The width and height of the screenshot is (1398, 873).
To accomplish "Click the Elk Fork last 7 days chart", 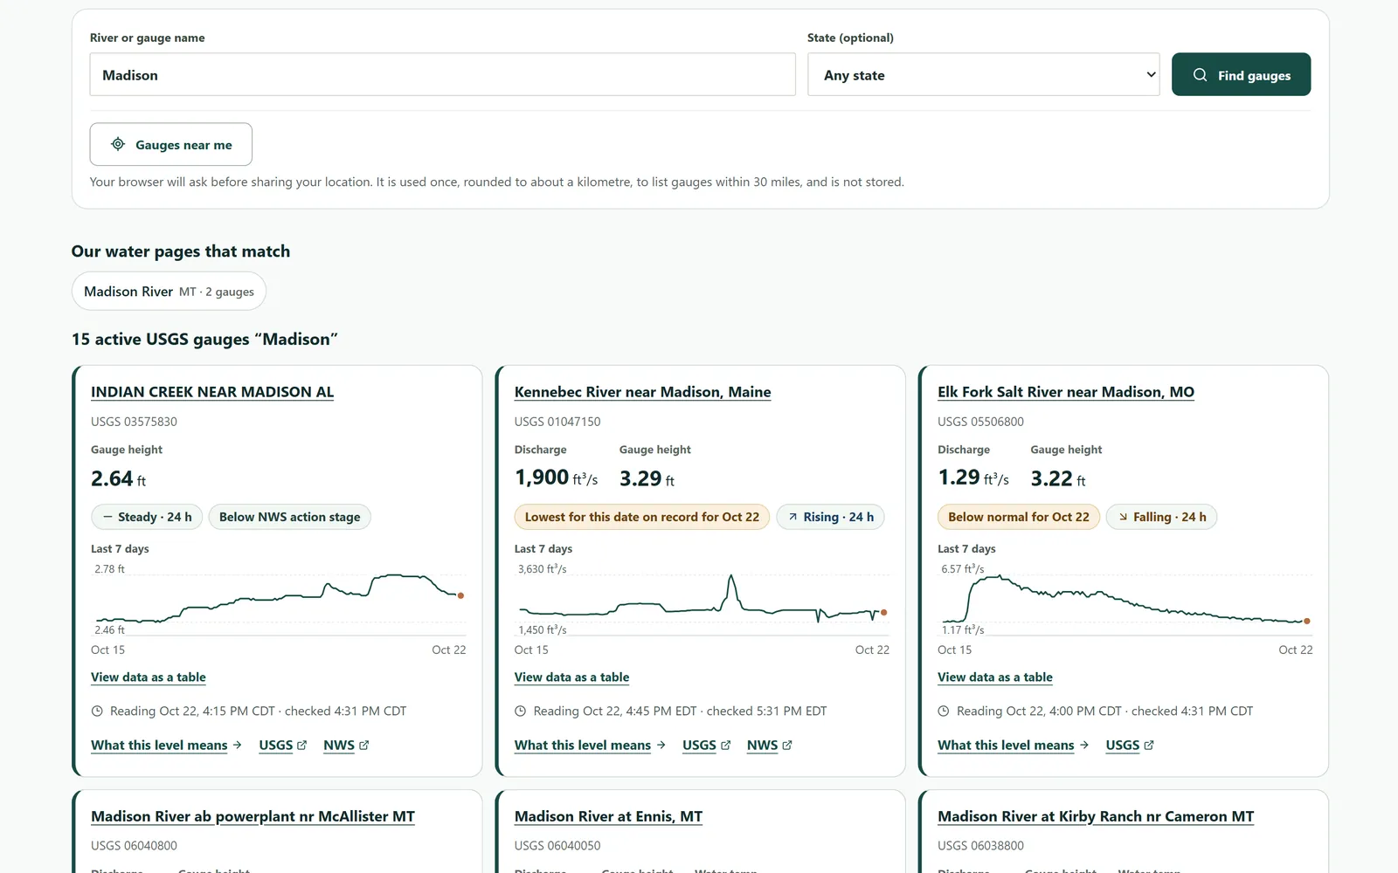I will (1125, 600).
